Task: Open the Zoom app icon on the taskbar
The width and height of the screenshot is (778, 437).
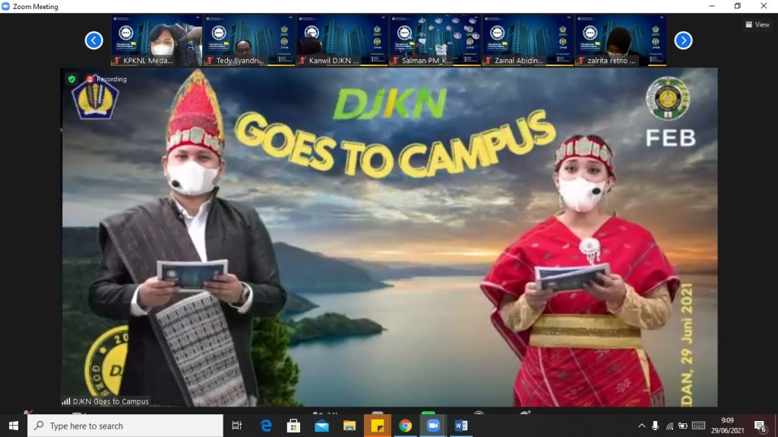Action: tap(434, 426)
